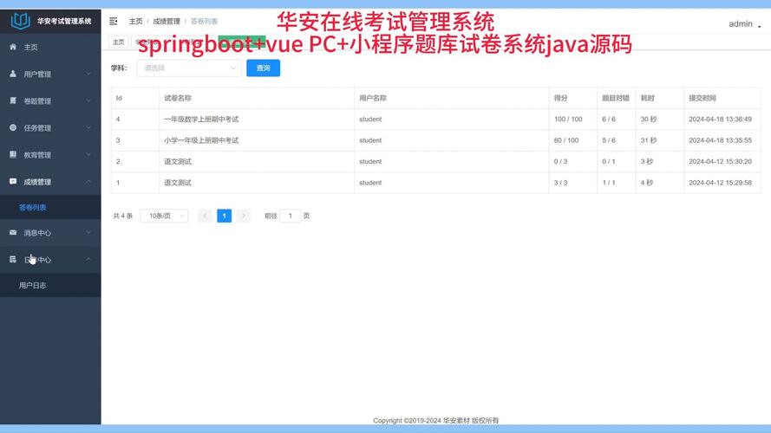Image resolution: width=771 pixels, height=433 pixels.
Task: Open the admin account dropdown
Action: pyautogui.click(x=745, y=24)
